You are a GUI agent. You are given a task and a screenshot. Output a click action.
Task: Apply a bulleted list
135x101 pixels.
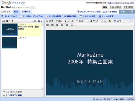click(x=130, y=21)
